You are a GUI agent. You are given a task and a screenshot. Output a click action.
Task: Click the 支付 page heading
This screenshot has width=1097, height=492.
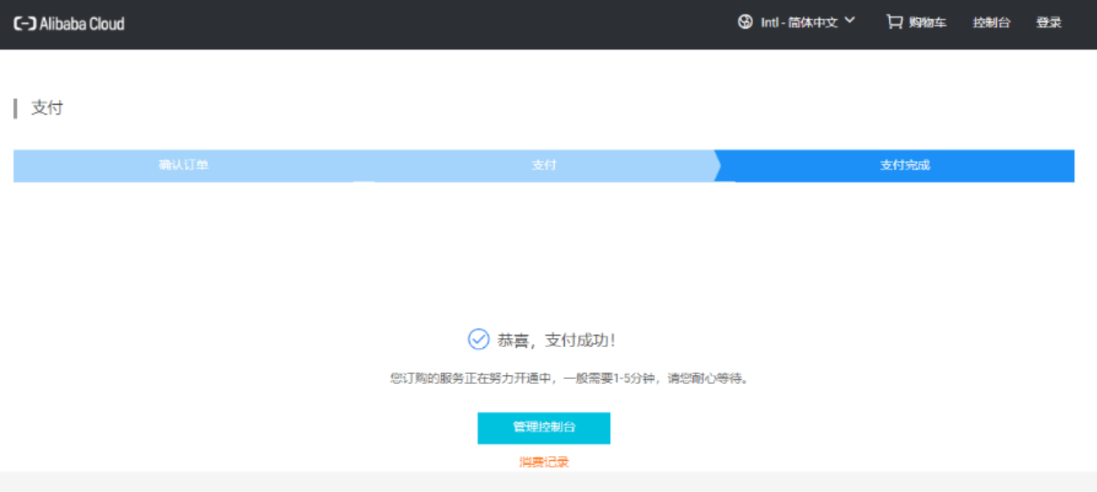[47, 108]
